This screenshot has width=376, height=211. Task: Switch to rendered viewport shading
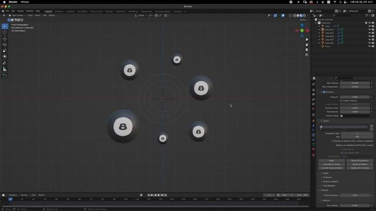point(304,16)
